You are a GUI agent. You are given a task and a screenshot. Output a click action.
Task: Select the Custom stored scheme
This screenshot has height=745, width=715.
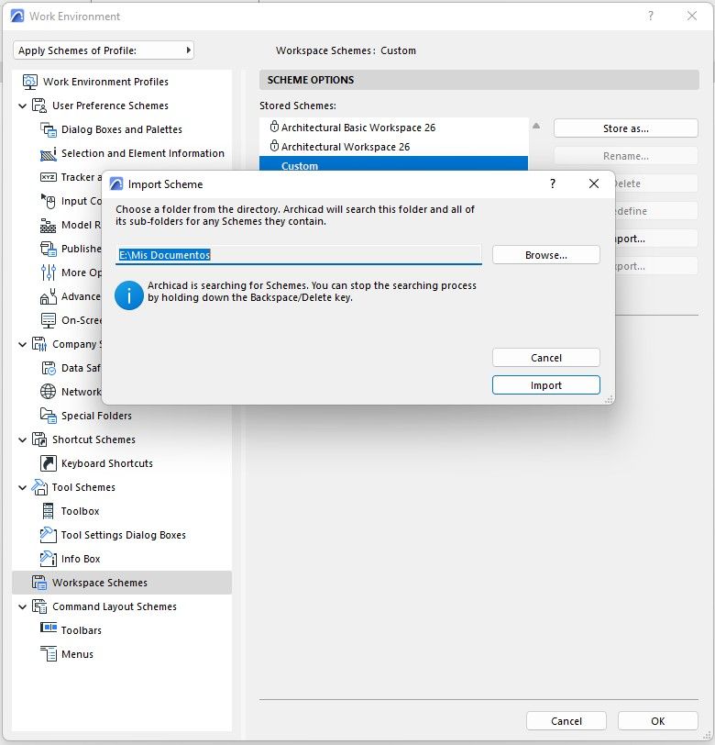[393, 164]
